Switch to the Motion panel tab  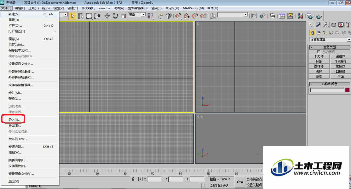[x=333, y=25]
